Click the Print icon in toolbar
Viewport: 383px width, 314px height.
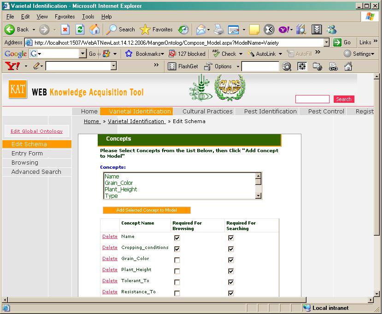[219, 30]
